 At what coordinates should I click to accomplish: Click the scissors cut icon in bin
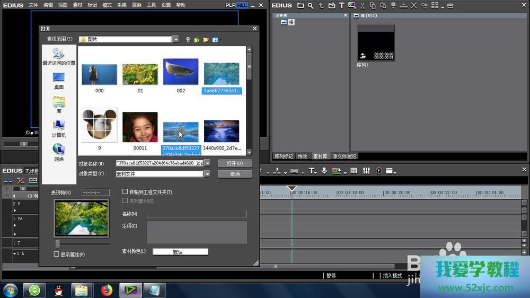coord(362,6)
